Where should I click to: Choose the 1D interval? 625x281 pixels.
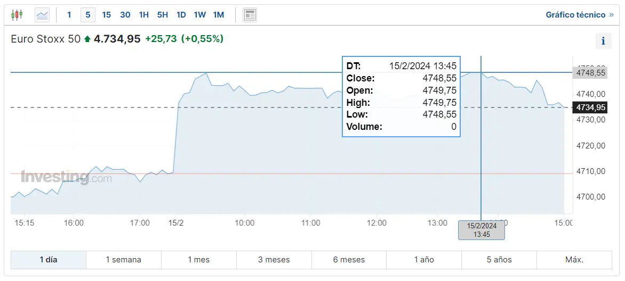coord(181,15)
